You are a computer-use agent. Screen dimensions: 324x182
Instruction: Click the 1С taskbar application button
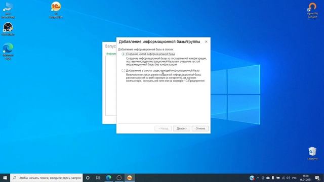(130, 177)
